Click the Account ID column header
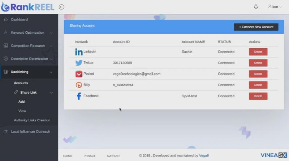This screenshot has height=161, width=289. point(121,42)
